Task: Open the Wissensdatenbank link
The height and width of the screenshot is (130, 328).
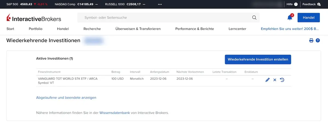Action: [x=115, y=113]
